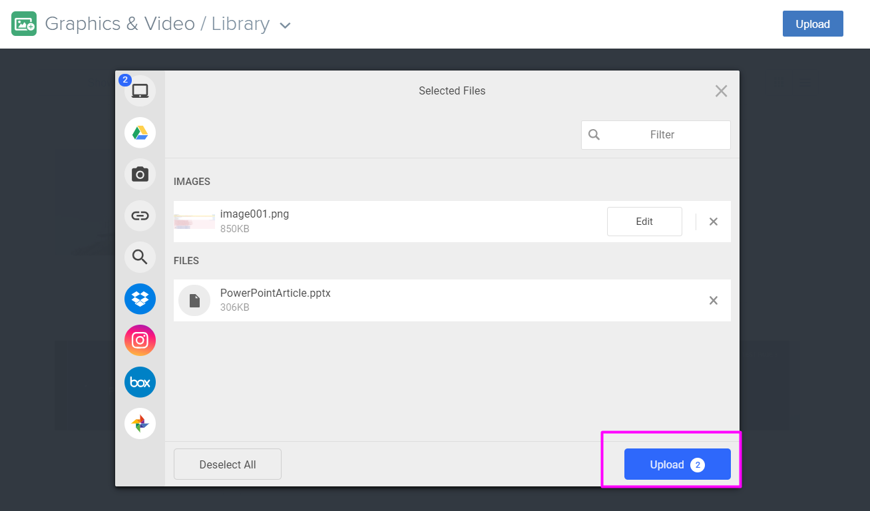Select the camera capture source
This screenshot has width=870, height=511.
coord(140,174)
